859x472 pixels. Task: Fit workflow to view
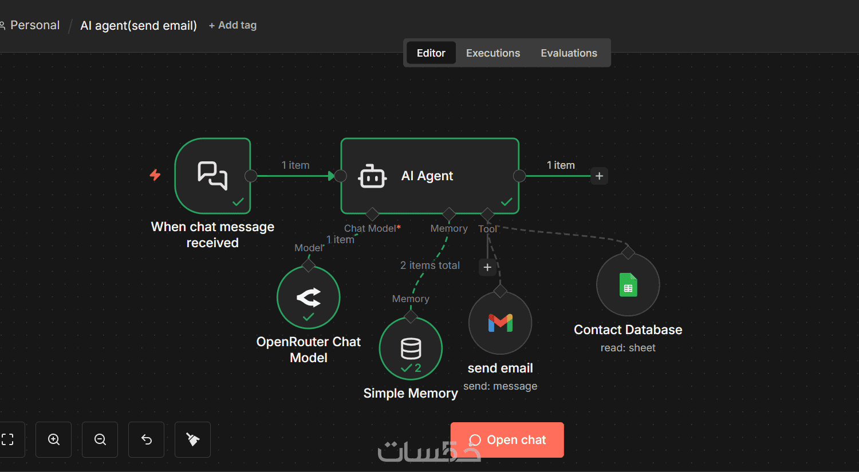click(8, 439)
